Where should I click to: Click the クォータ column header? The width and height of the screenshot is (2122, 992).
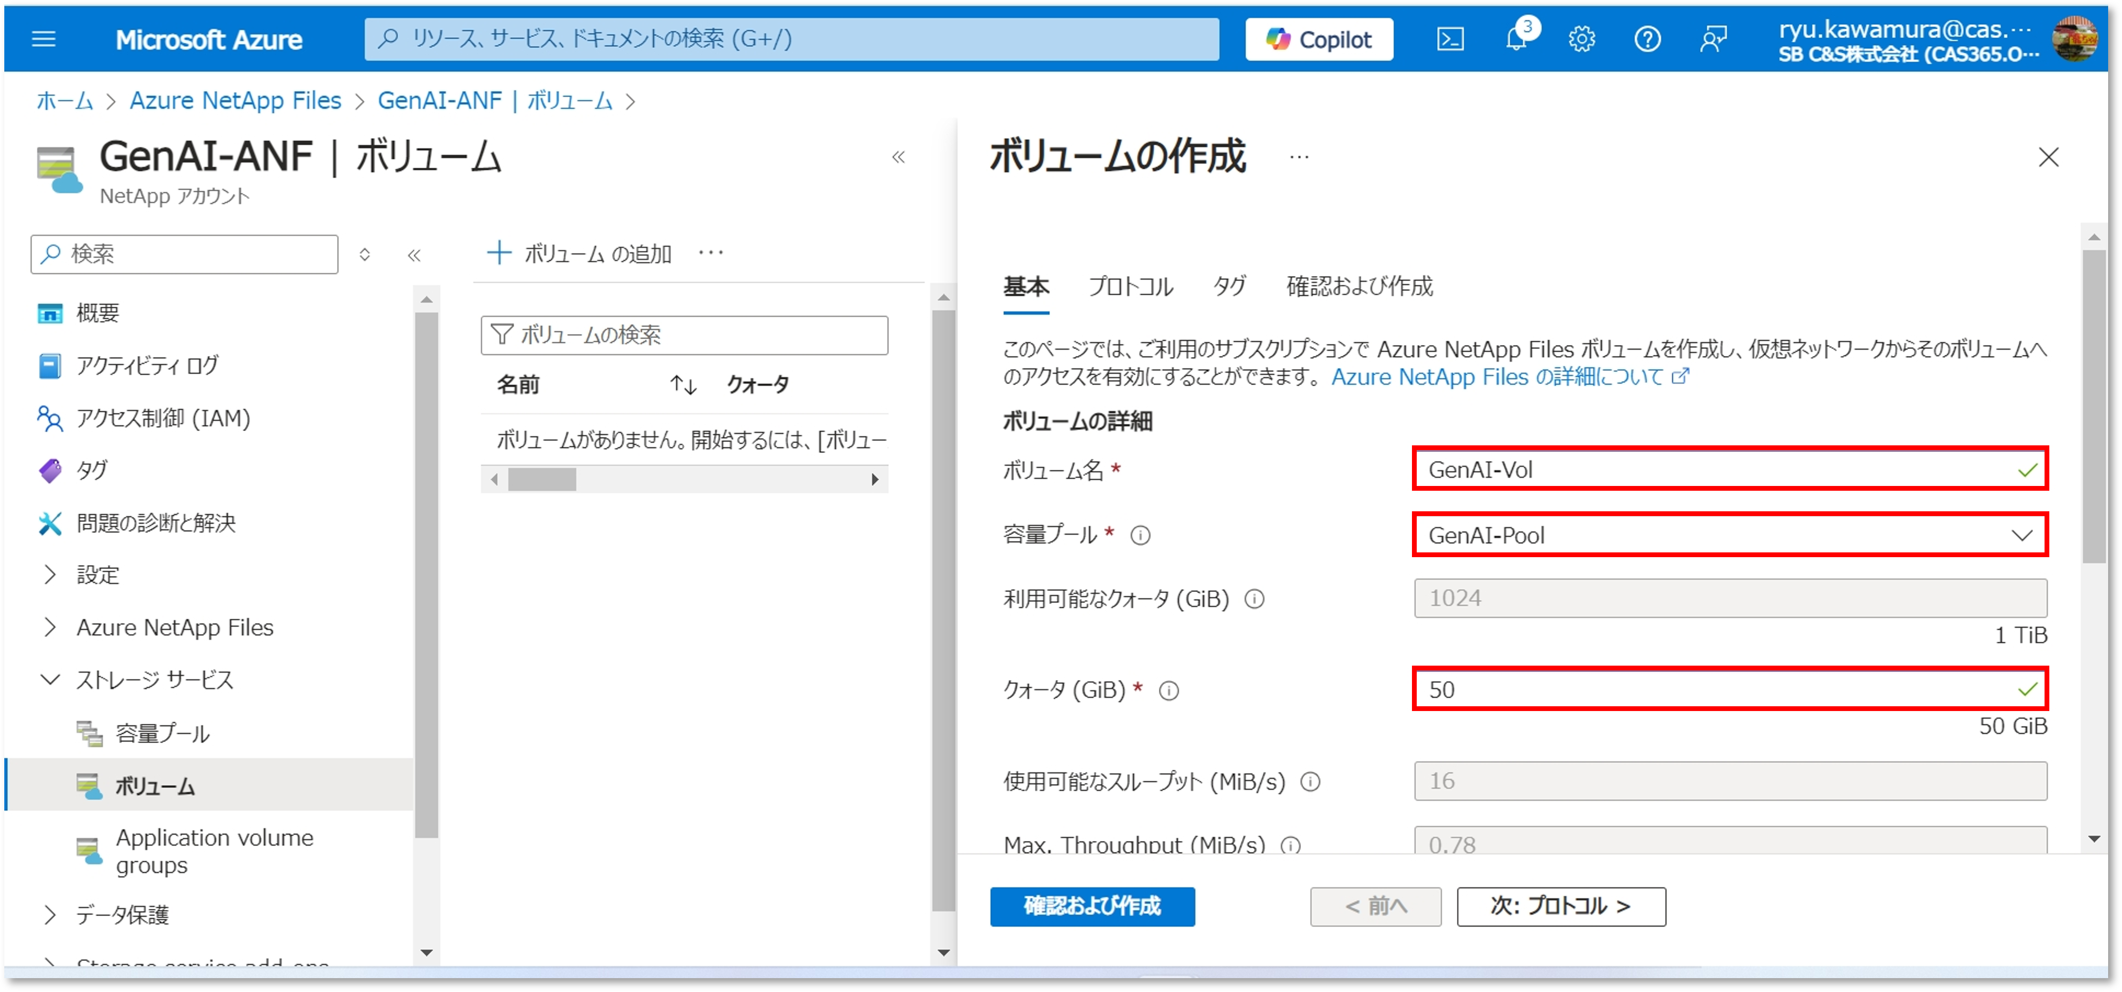(x=758, y=385)
